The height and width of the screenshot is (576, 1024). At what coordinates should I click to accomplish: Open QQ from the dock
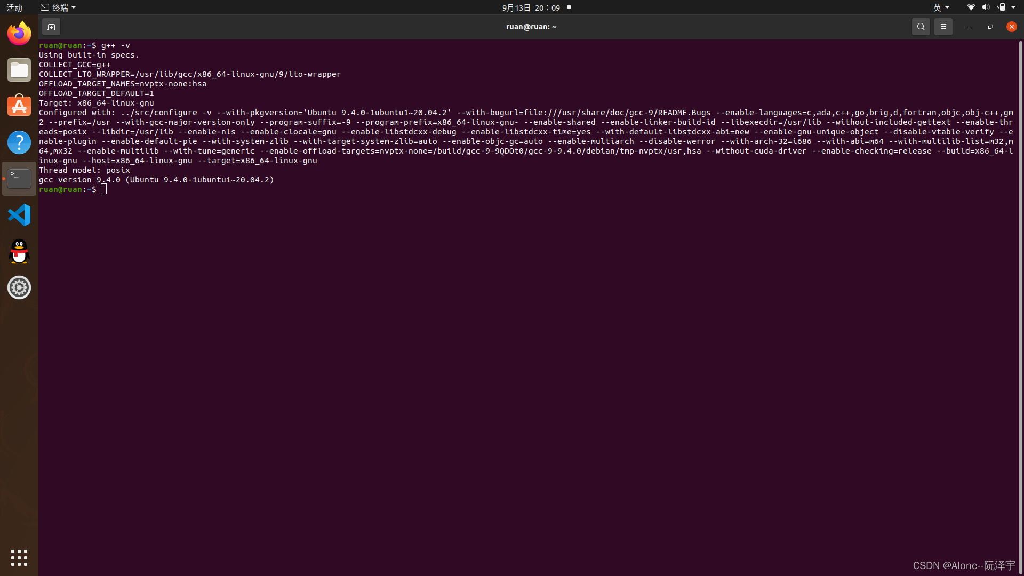tap(19, 251)
